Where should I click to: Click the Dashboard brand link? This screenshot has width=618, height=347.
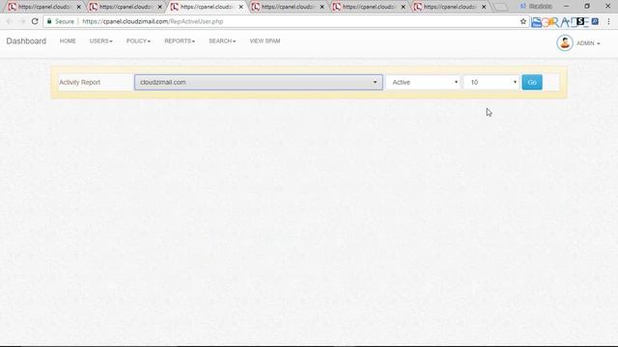pos(26,40)
